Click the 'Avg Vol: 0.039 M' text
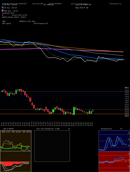The width and height of the screenshot is (130, 172). click(83, 5)
